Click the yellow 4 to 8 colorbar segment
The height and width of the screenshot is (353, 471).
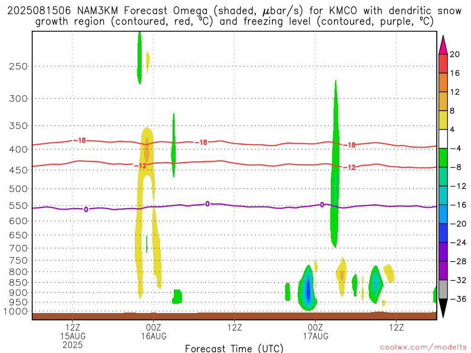[x=443, y=120]
